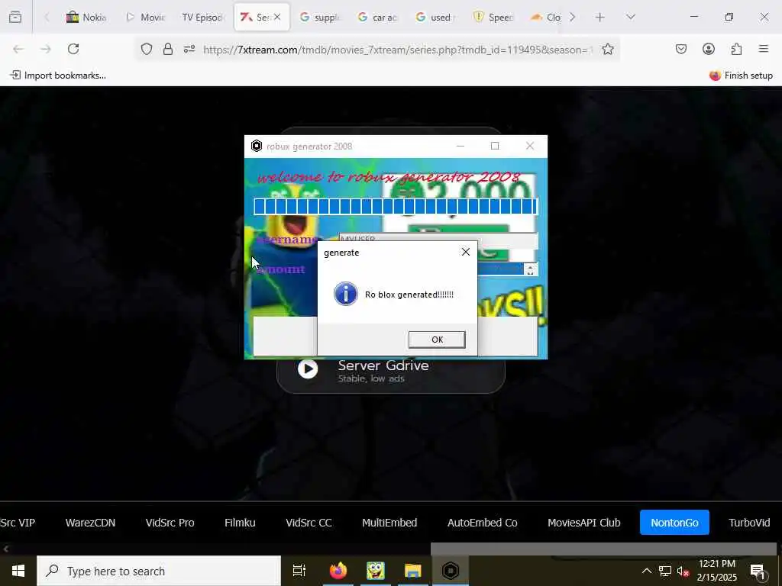Click the taskbar search box
782x586 pixels.
pyautogui.click(x=159, y=571)
